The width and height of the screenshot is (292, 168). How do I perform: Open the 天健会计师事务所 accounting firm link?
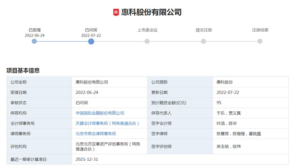(107, 123)
